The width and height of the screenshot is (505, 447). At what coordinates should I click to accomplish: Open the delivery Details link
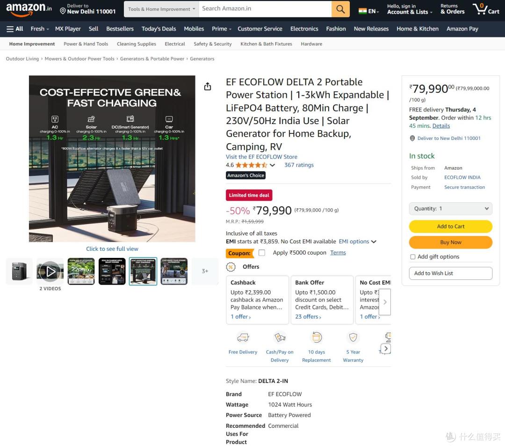[x=441, y=126]
